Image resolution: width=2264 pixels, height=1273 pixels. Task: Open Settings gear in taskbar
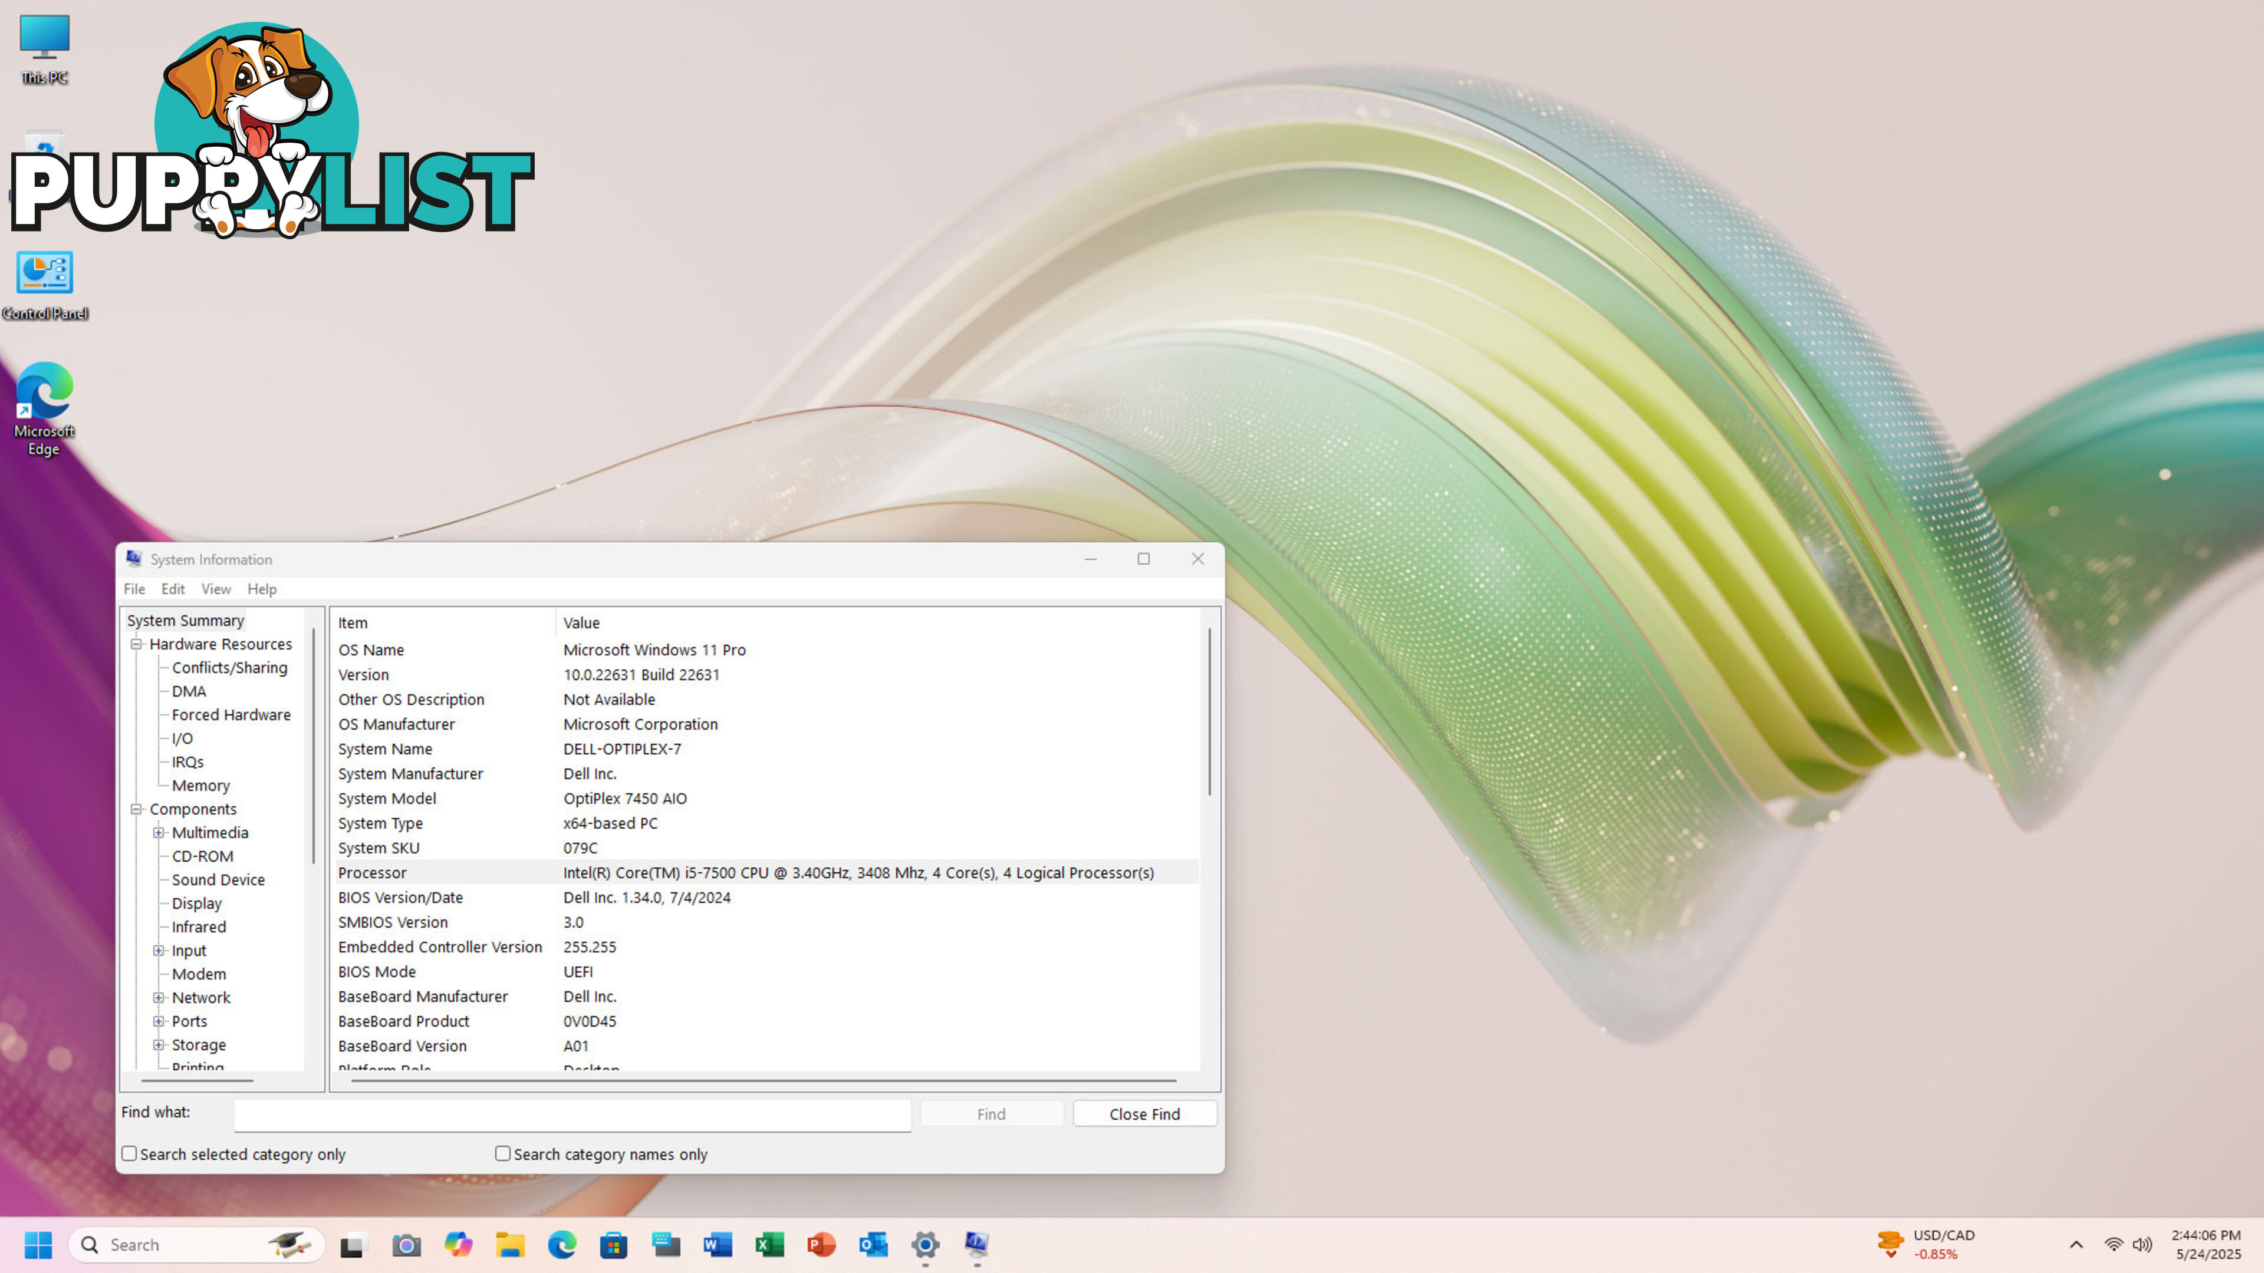click(926, 1245)
